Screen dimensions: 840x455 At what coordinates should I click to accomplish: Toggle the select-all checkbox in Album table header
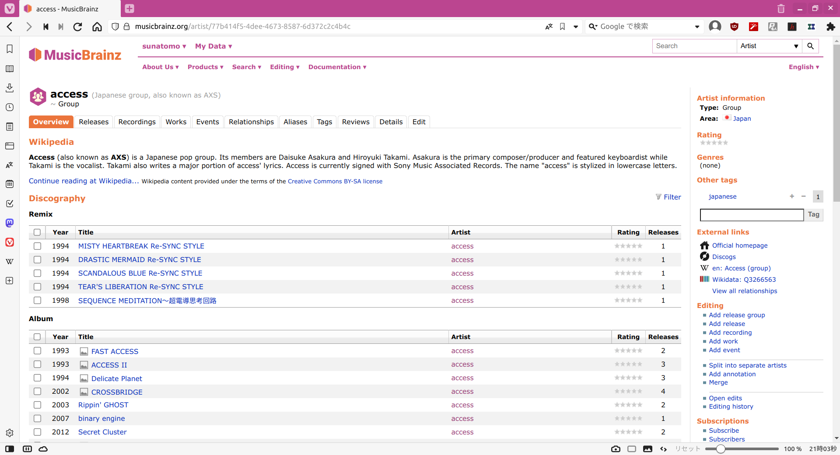coord(37,337)
